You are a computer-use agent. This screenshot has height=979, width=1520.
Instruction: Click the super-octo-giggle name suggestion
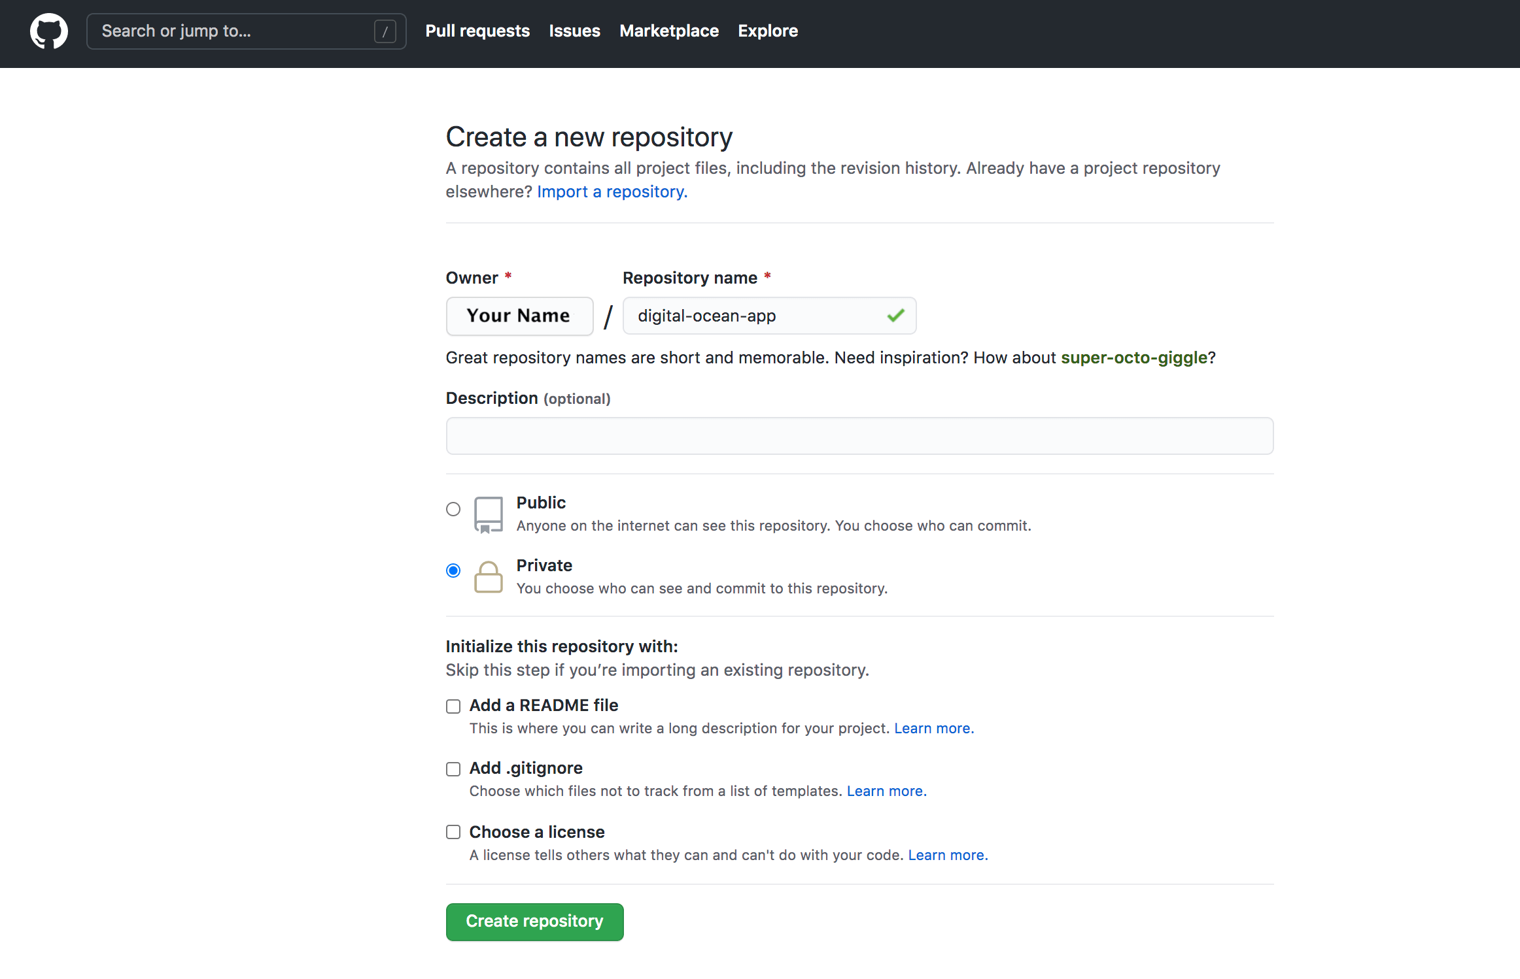pos(1135,357)
